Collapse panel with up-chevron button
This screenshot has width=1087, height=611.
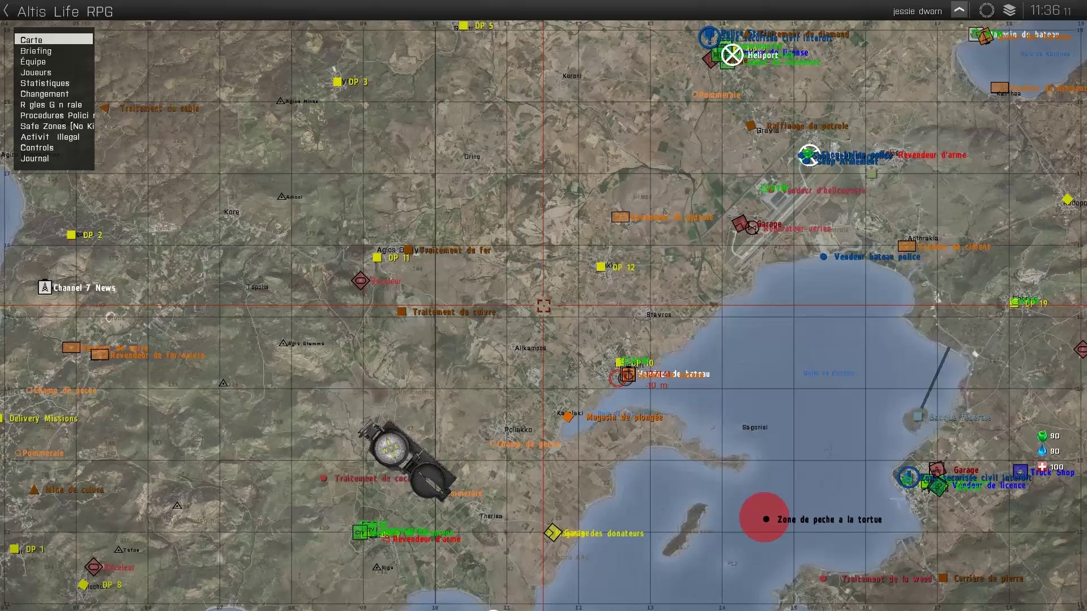(959, 10)
